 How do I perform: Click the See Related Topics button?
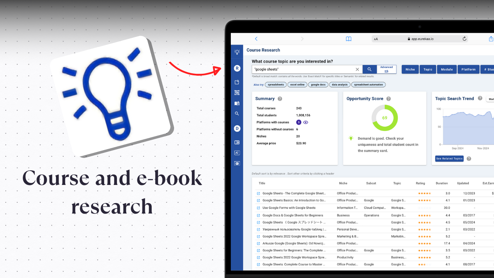pos(449,159)
